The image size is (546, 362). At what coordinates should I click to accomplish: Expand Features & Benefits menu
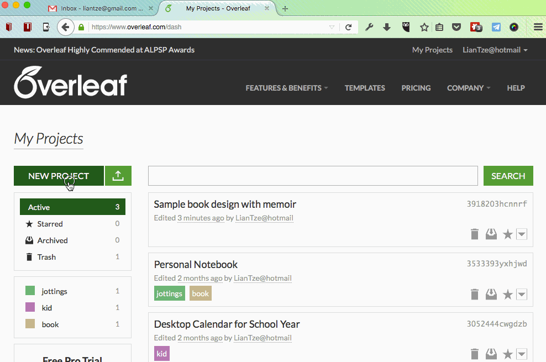[x=287, y=88]
